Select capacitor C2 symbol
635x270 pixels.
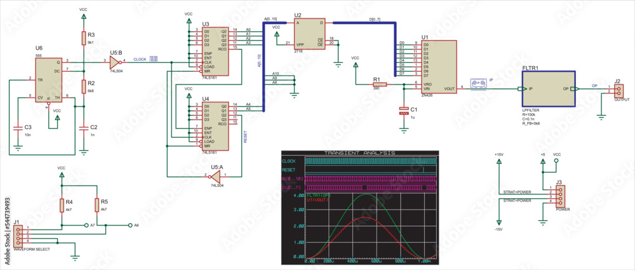tap(83, 128)
